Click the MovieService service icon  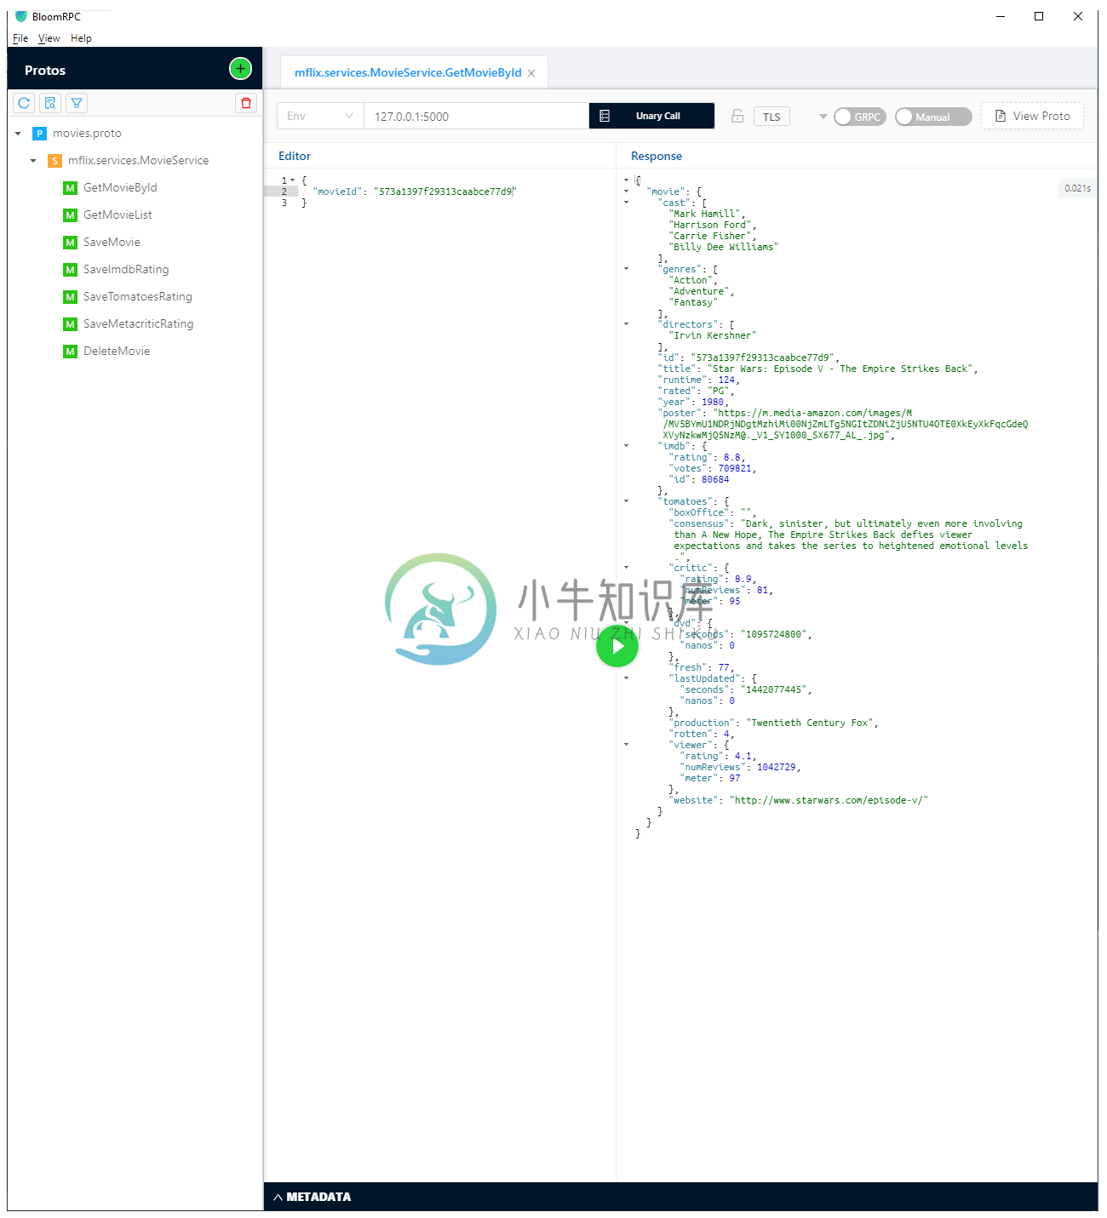[x=54, y=161]
